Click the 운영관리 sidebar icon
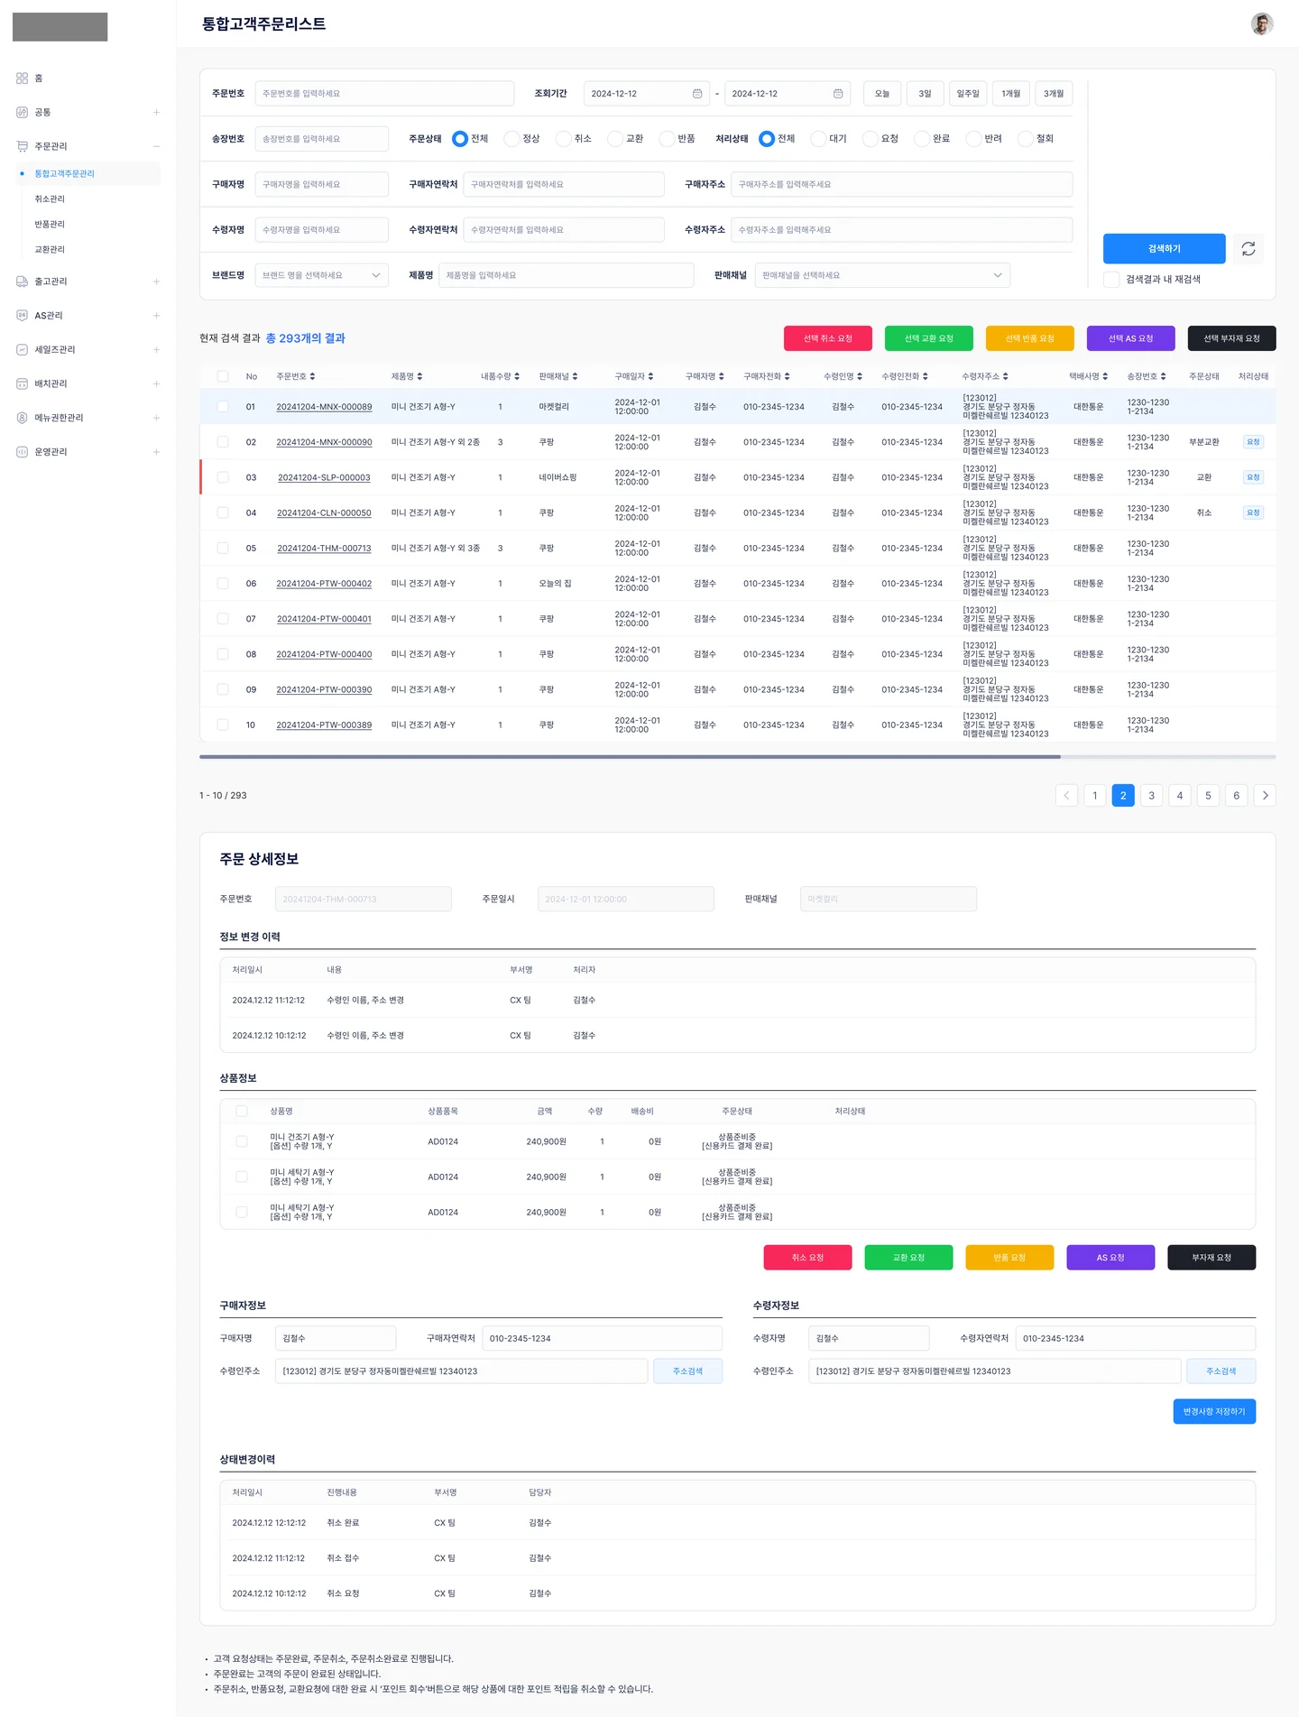The image size is (1299, 1717). [23, 452]
